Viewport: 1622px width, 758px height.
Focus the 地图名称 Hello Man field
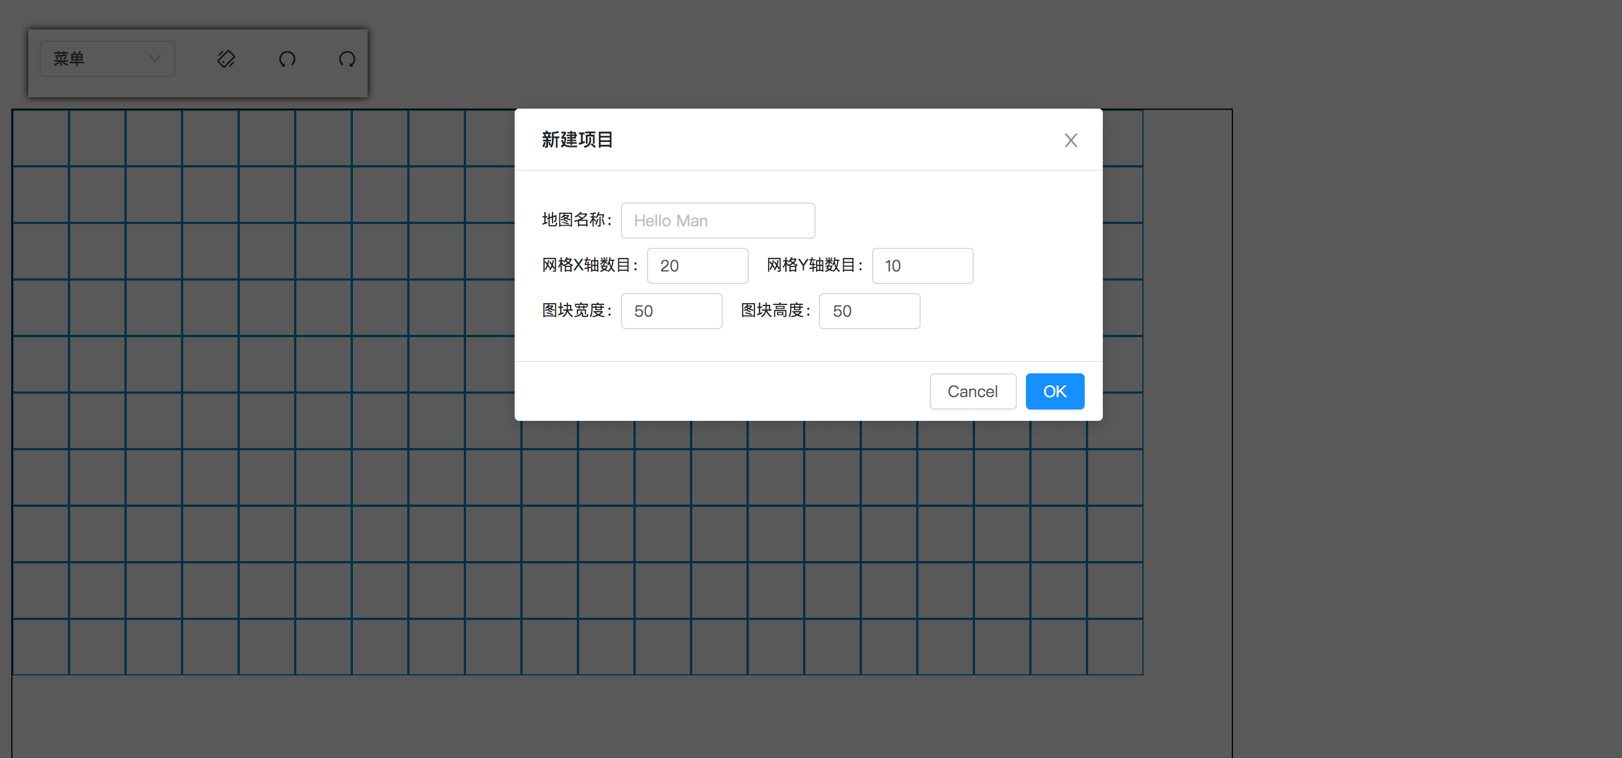click(717, 221)
